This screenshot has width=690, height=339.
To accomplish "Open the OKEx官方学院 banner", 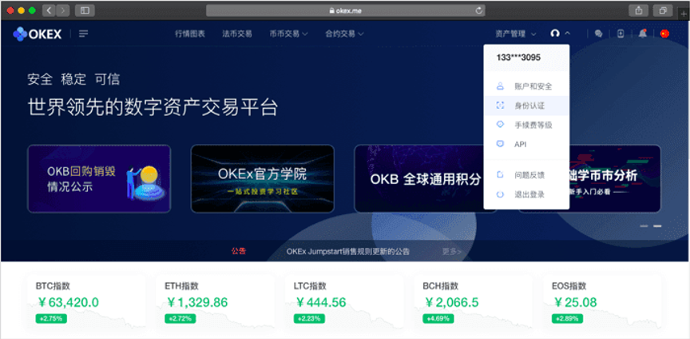I will (262, 179).
